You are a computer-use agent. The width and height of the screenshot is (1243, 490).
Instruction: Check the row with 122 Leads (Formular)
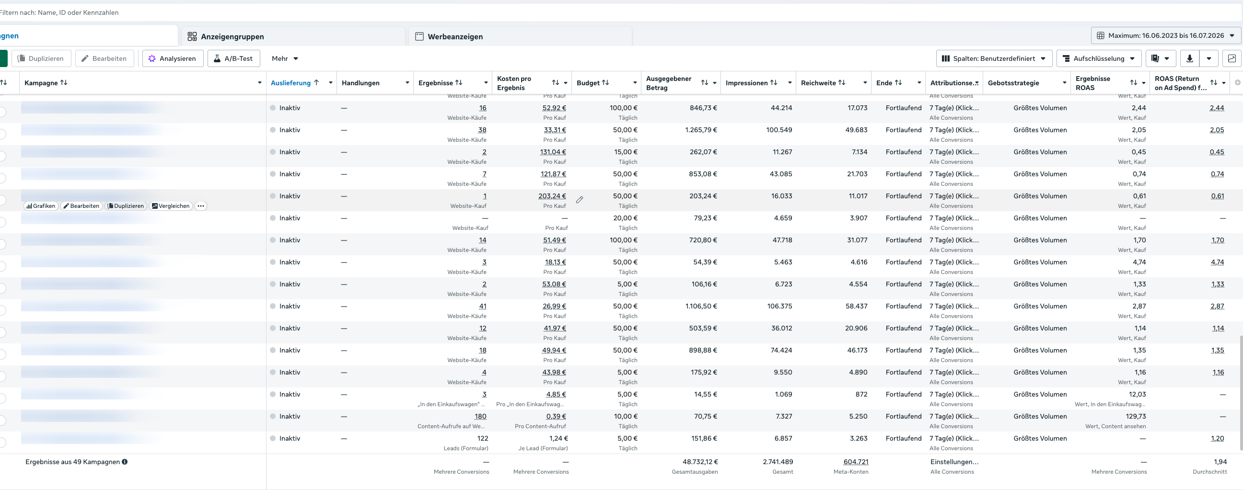(2, 442)
